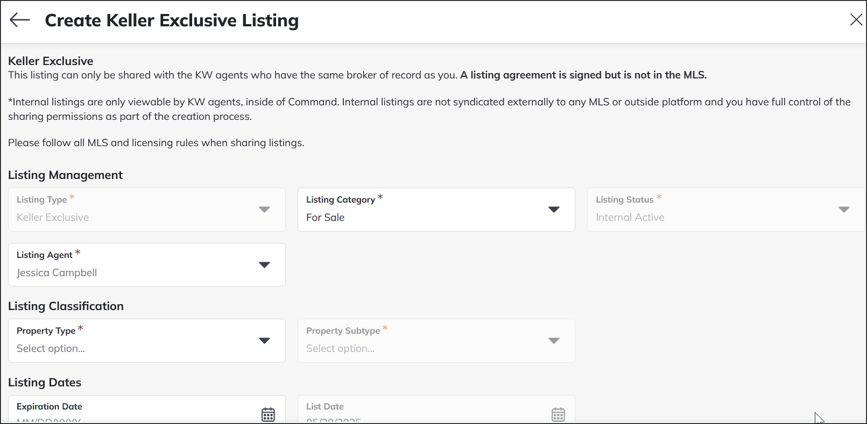
Task: Click the MM/DD/YYYY expiration date input
Action: point(108,419)
